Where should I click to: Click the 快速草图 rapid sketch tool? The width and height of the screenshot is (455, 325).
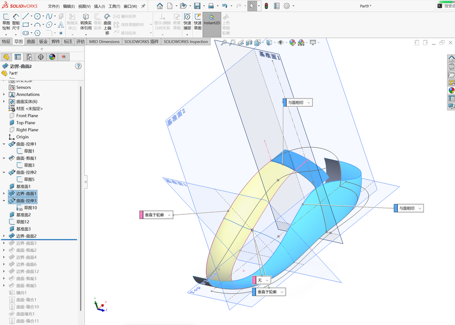click(198, 22)
